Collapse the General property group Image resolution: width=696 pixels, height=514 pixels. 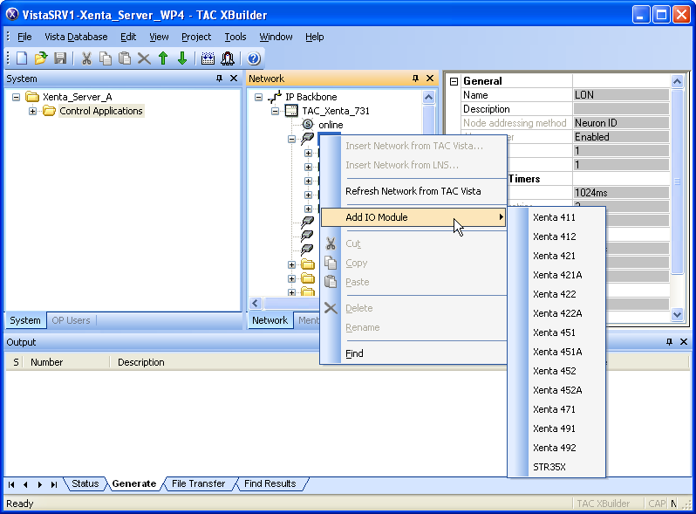pos(454,81)
